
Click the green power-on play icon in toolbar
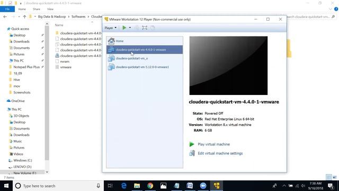click(x=124, y=28)
